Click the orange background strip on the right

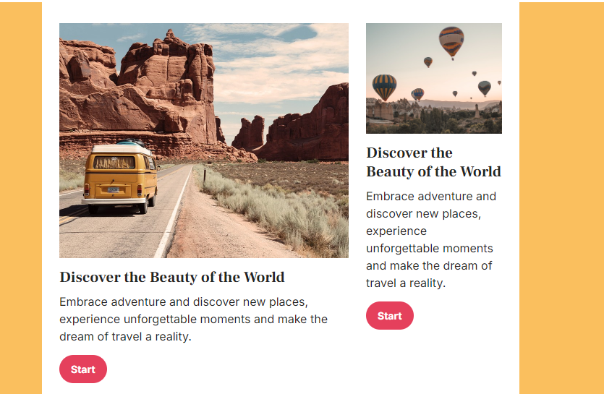561,198
